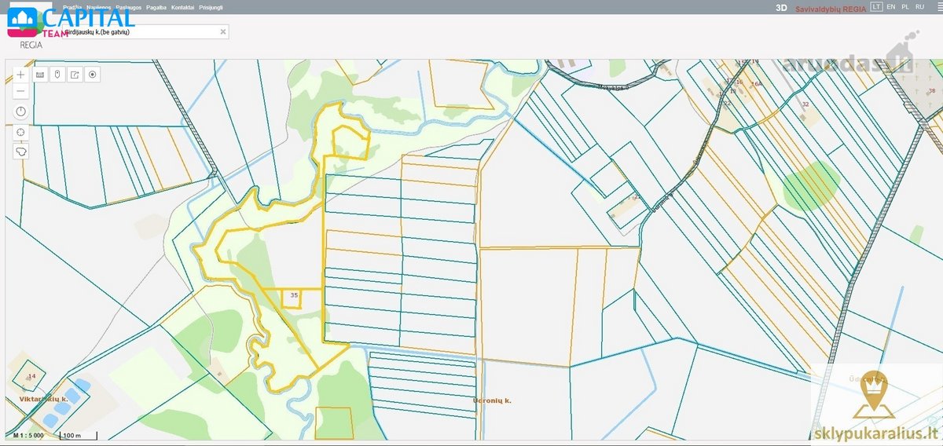
Task: Zoom in with the plus button
Action: 20,75
